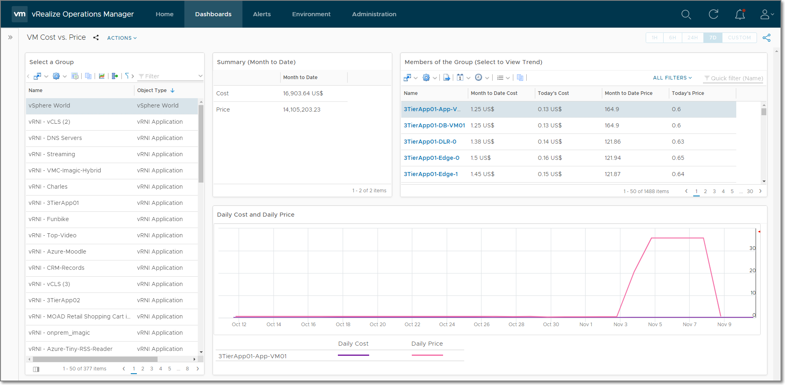This screenshot has height=385, width=785.
Task: Click the blue hook icon in Select a Group toolbar
Action: [127, 76]
